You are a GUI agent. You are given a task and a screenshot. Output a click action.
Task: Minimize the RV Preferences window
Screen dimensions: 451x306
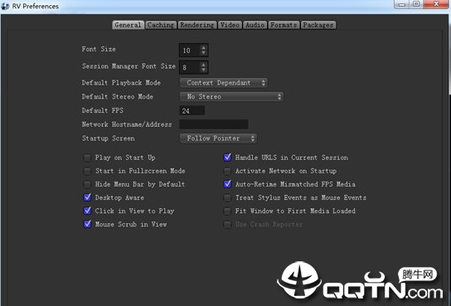(402, 4)
